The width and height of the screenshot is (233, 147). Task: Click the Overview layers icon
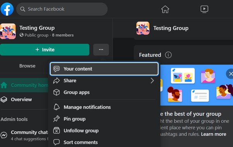pos(4,100)
